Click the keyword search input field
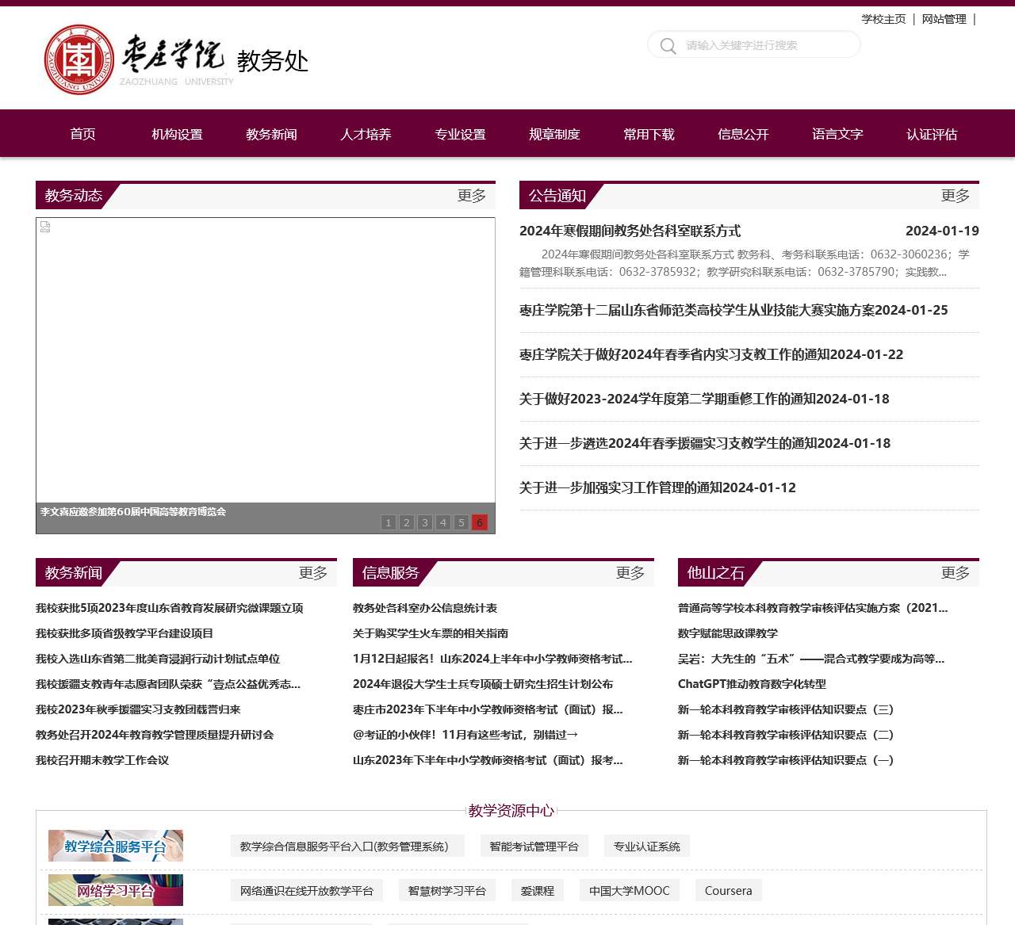This screenshot has width=1015, height=925. [x=761, y=45]
